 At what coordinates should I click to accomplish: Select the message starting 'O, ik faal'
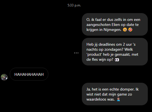[115, 25]
